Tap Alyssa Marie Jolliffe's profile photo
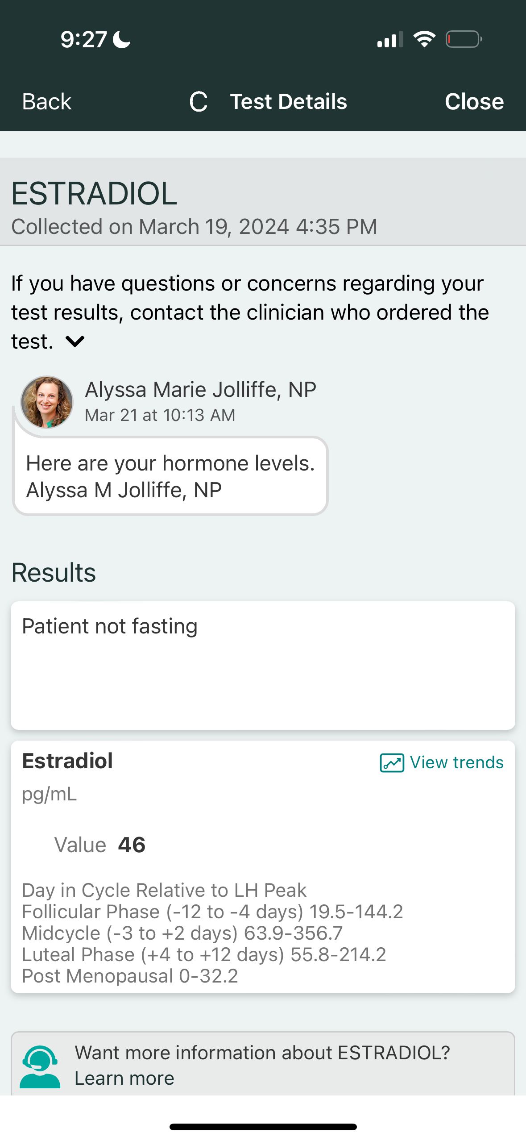This screenshot has height=1141, width=526. coord(47,402)
